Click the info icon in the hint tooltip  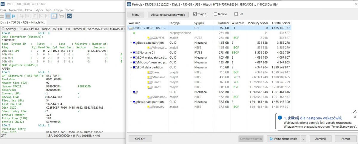pyautogui.click(x=280, y=118)
